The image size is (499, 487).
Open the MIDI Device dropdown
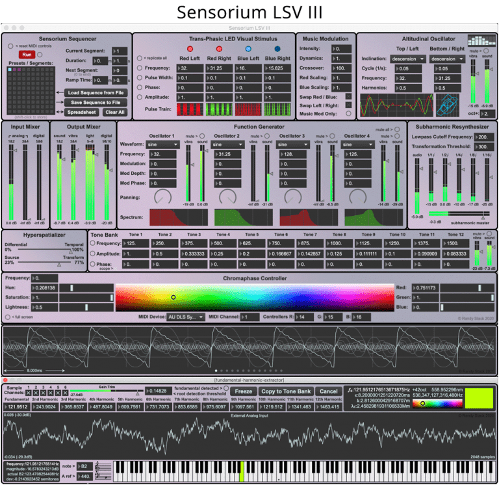pos(185,317)
